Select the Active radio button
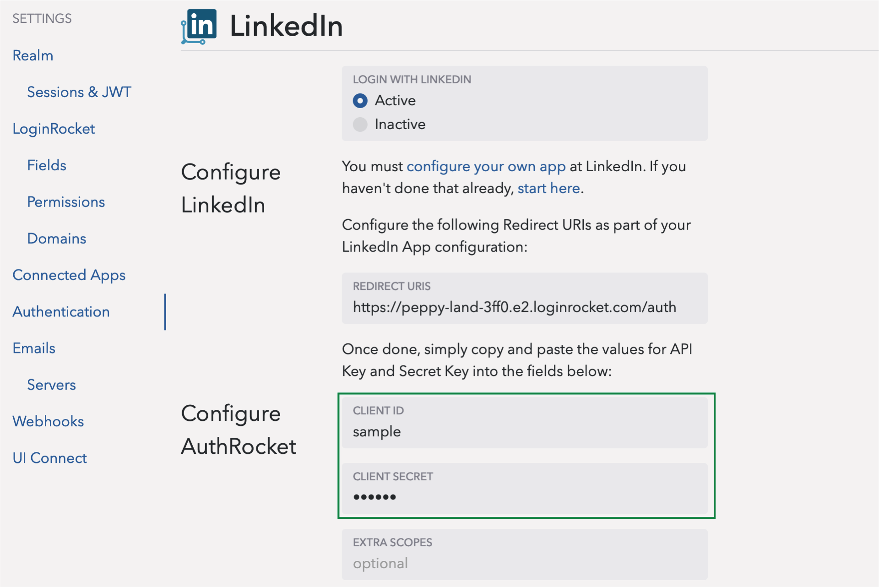 click(360, 101)
